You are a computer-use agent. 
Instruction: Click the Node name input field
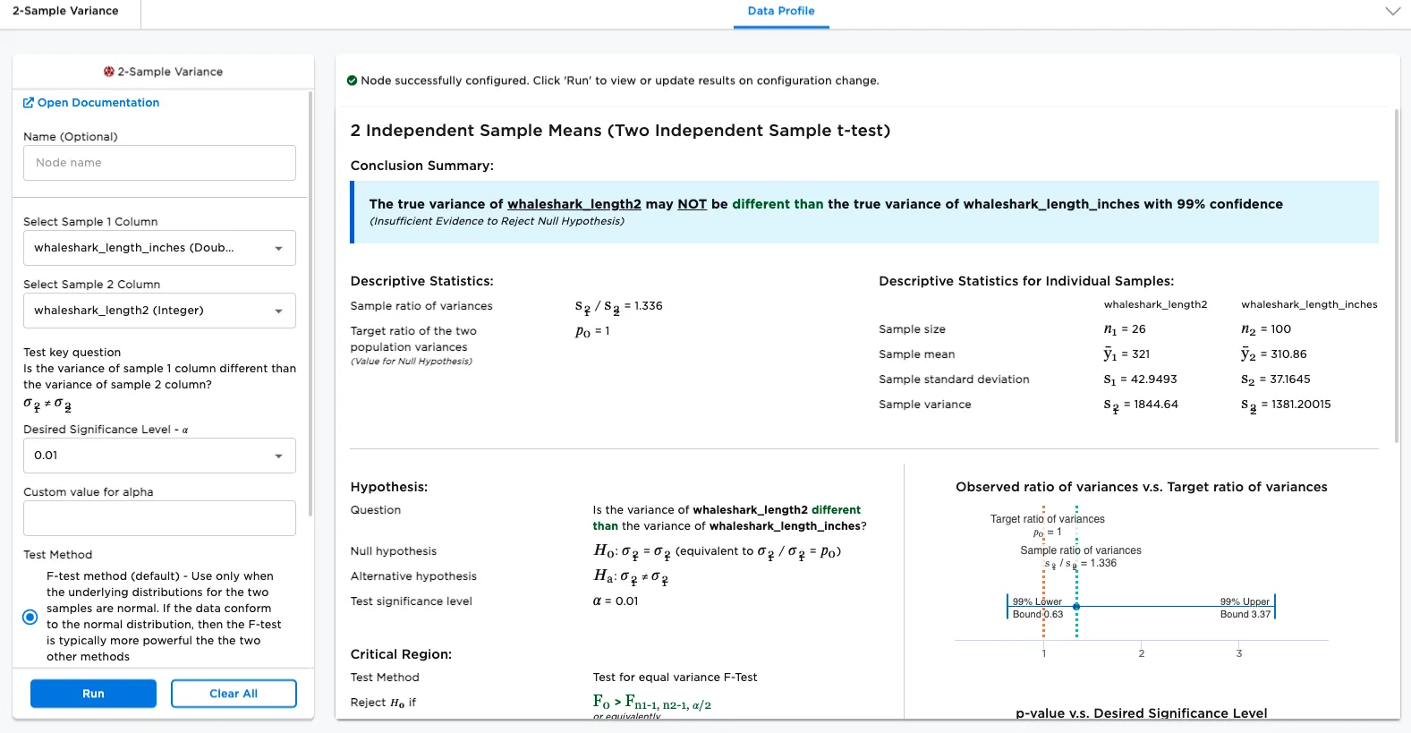coord(159,163)
